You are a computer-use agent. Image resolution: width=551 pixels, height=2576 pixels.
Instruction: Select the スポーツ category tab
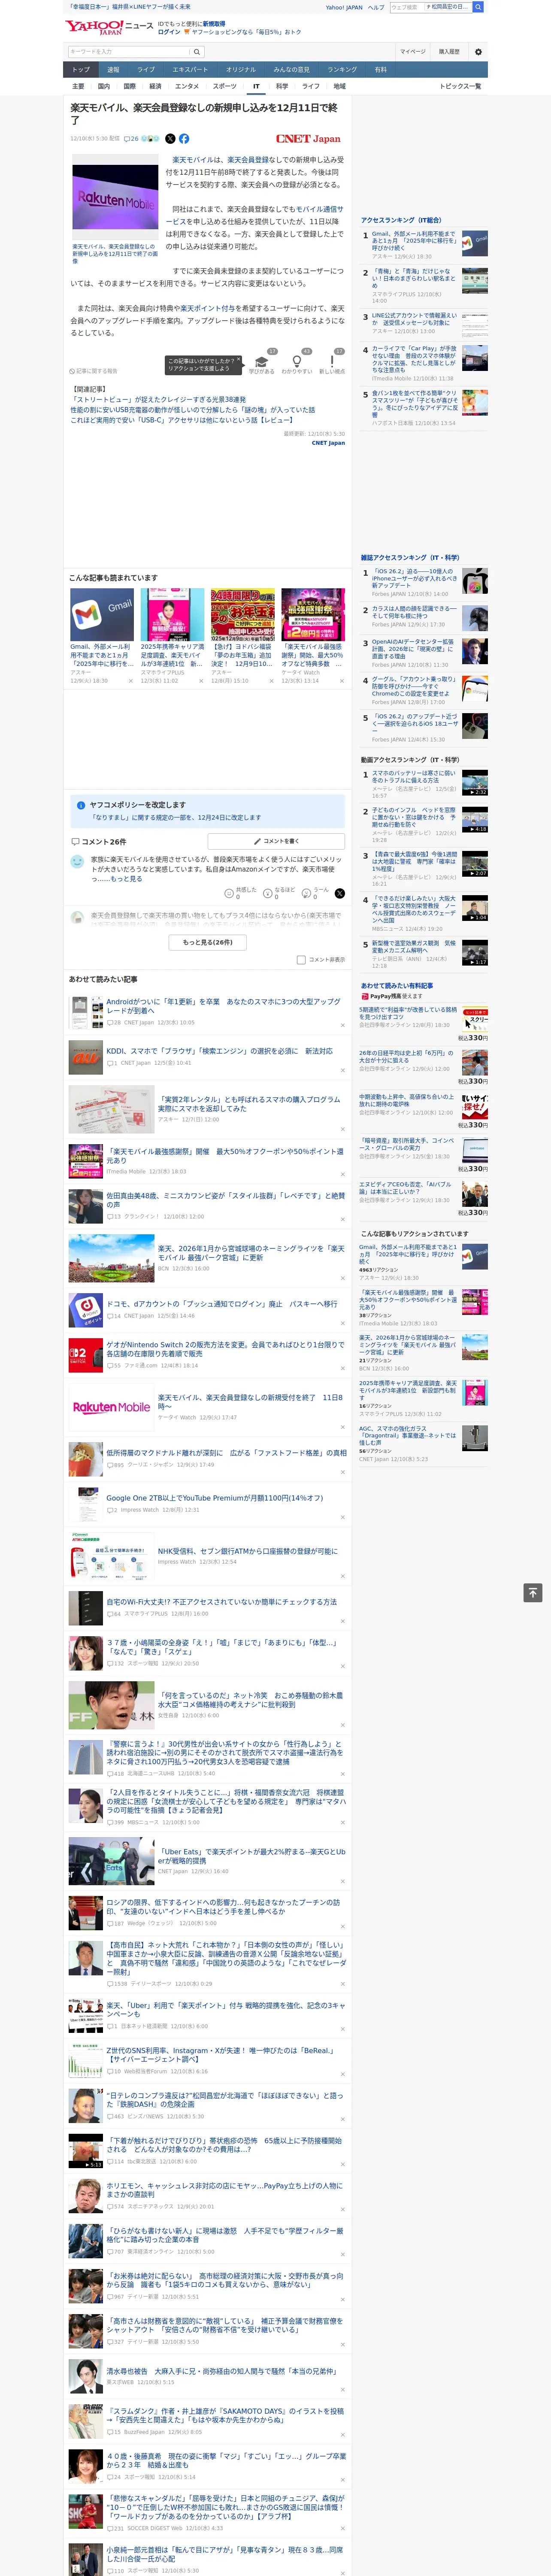pyautogui.click(x=225, y=86)
